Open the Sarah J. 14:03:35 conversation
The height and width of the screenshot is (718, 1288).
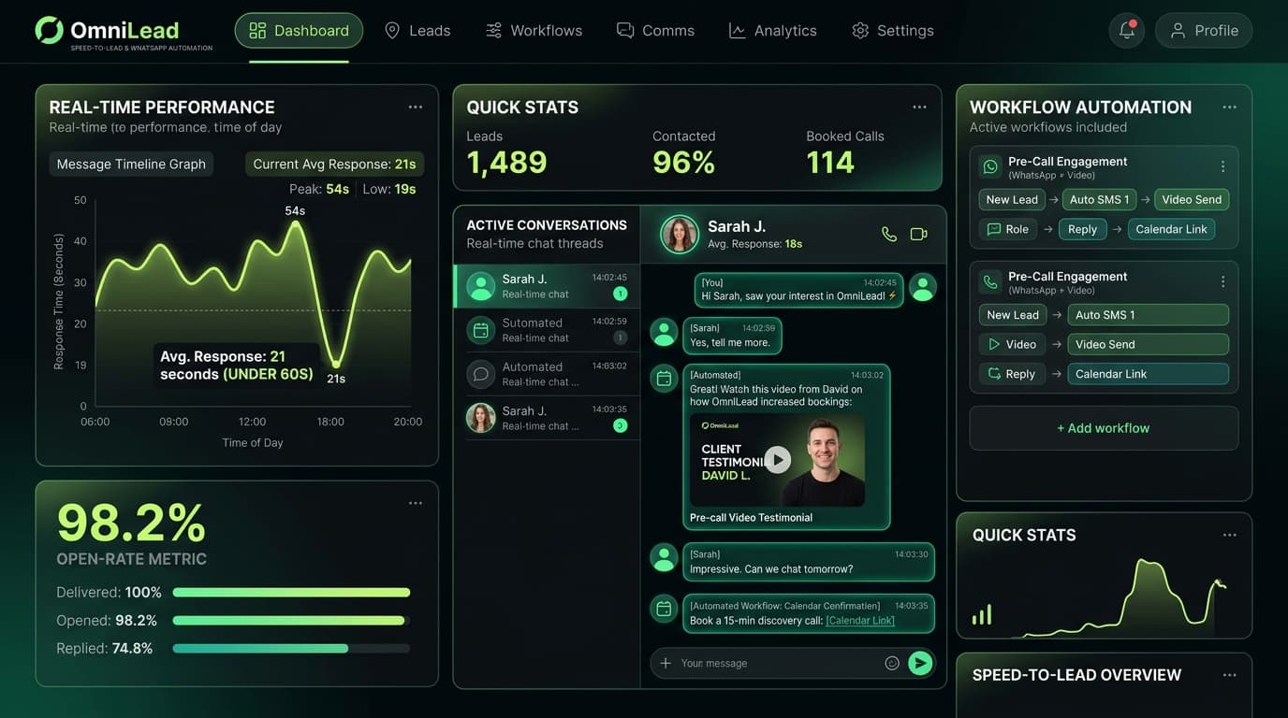[x=548, y=418]
